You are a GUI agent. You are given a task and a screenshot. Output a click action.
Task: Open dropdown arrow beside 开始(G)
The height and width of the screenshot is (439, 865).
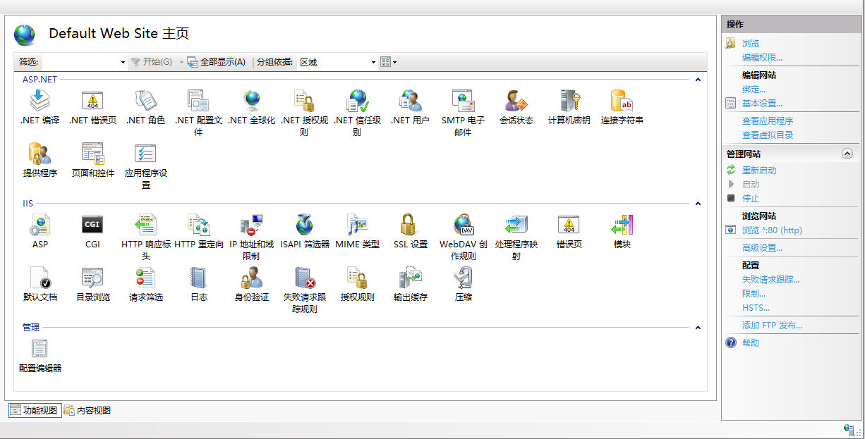pos(181,62)
